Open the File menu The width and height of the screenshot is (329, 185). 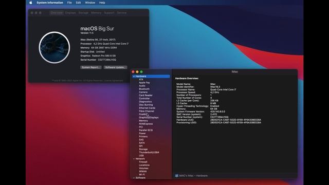pyautogui.click(x=69, y=3)
